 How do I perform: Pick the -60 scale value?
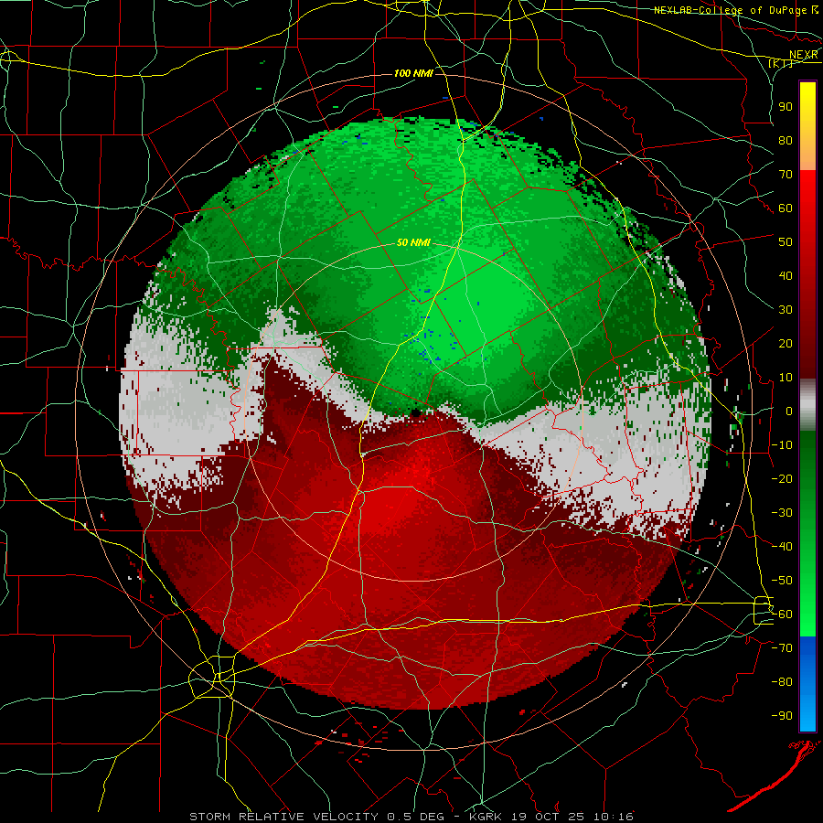782,615
